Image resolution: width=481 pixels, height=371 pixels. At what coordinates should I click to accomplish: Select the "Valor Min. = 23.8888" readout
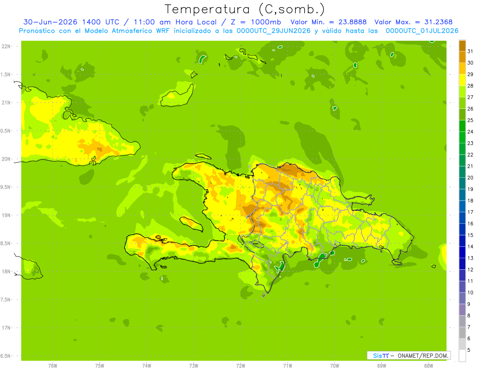pos(328,22)
